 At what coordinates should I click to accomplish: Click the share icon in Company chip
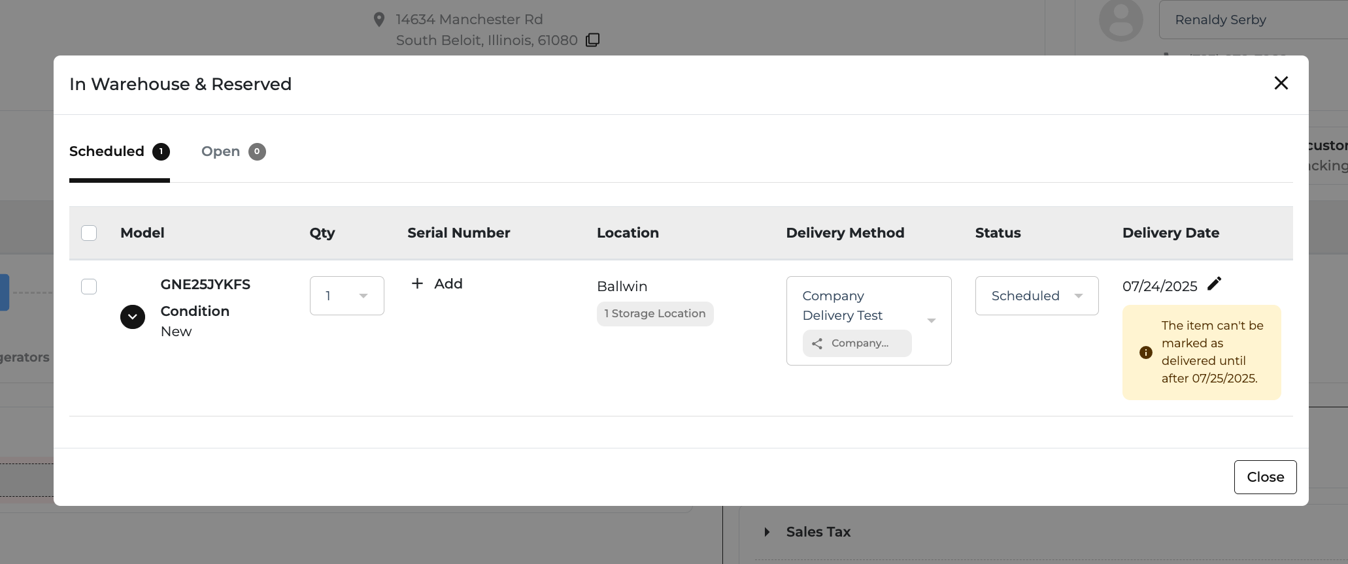click(x=817, y=343)
